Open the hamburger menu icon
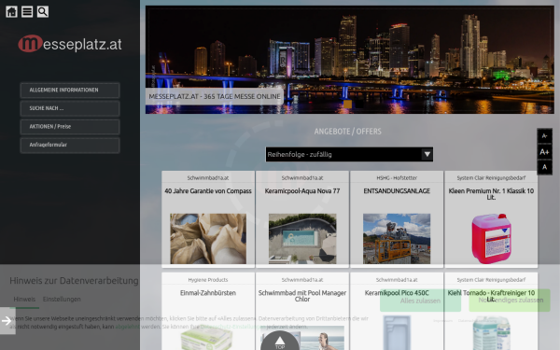 click(x=27, y=12)
